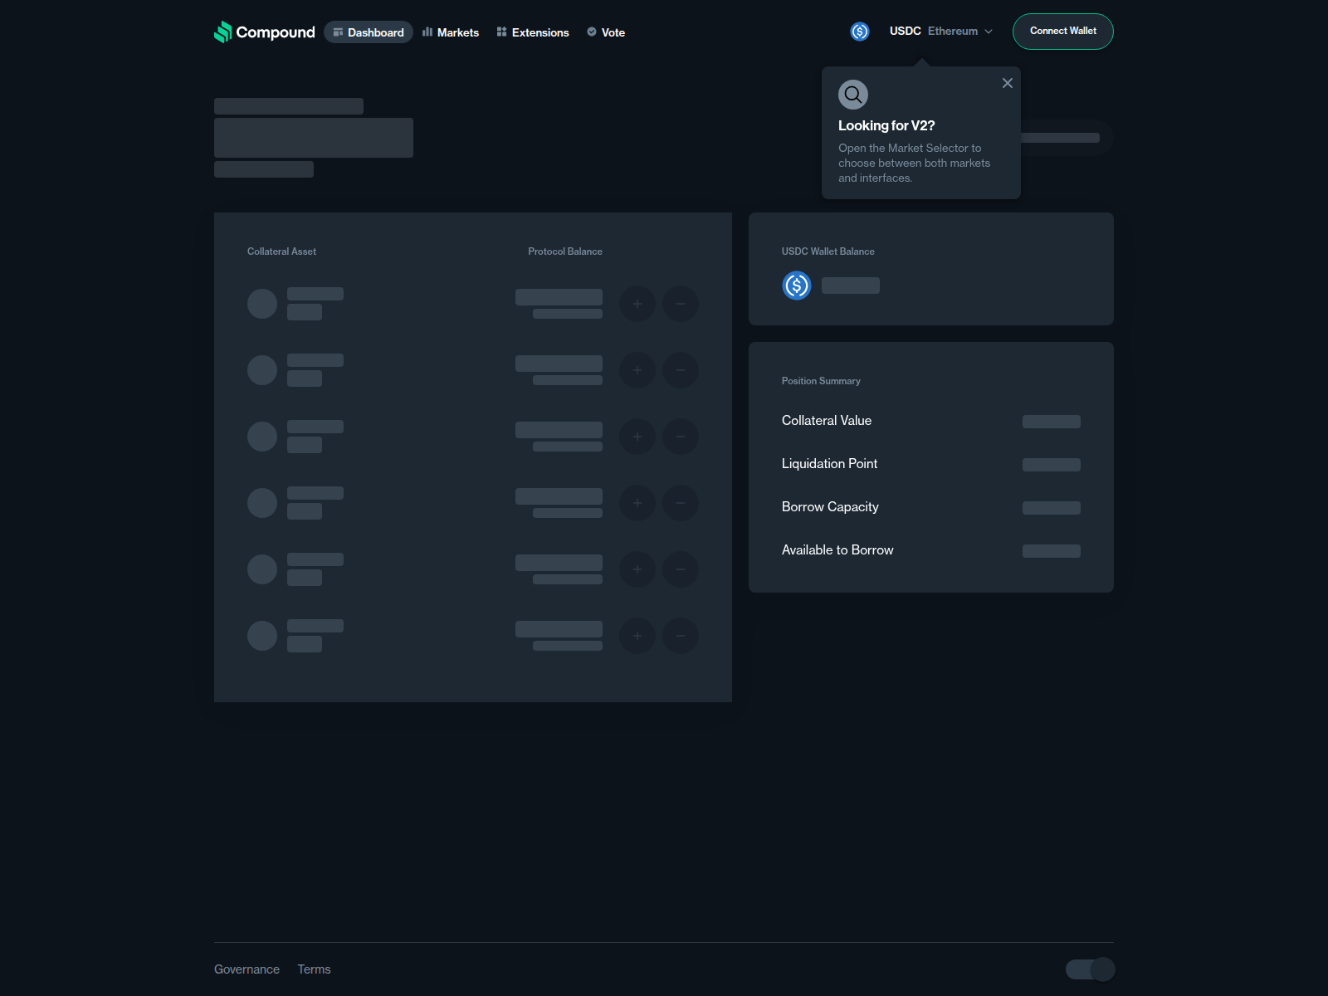
Task: Click the USDC coin icon in the header
Action: click(x=860, y=32)
